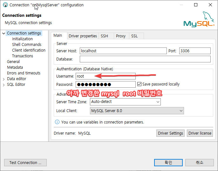The image size is (218, 171).
Task: Select Transactions in the tree
Action: [23, 56]
